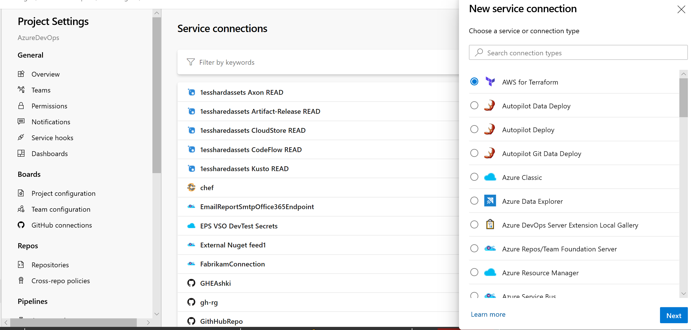Click the Autopilot Data Deploy icon

[490, 106]
